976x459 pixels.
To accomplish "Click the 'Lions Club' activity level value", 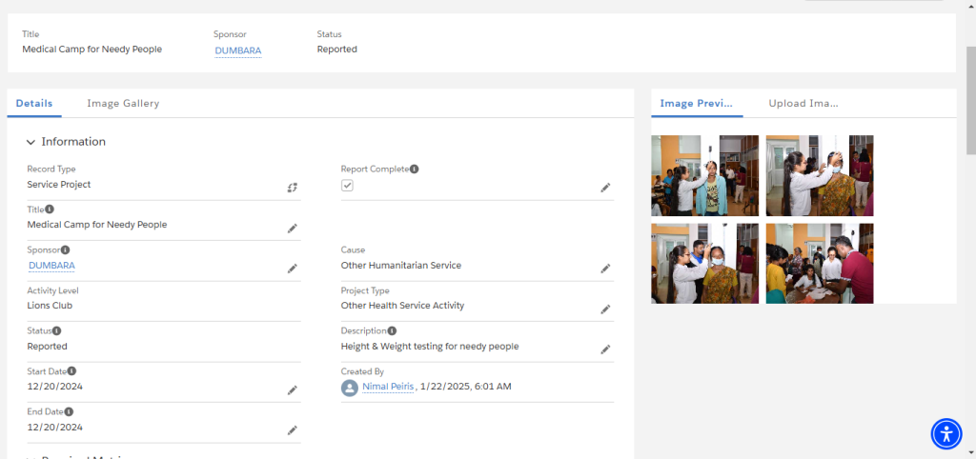I will 50,306.
